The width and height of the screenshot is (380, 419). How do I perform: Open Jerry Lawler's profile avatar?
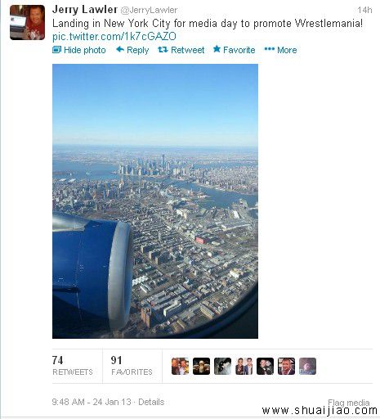click(x=27, y=22)
